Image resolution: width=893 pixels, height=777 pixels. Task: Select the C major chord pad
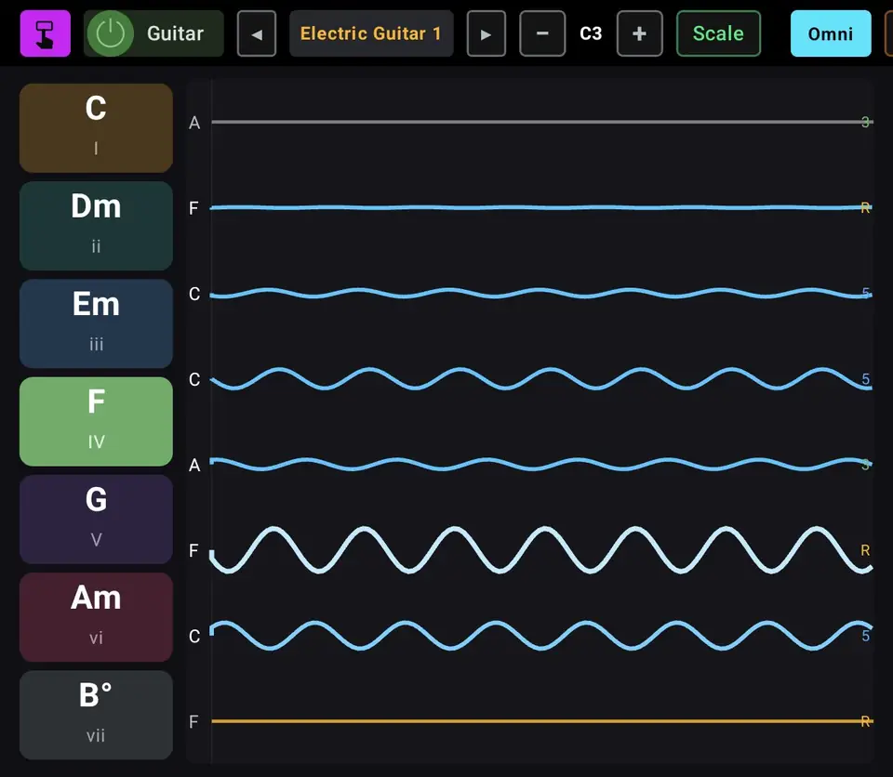pyautogui.click(x=96, y=128)
